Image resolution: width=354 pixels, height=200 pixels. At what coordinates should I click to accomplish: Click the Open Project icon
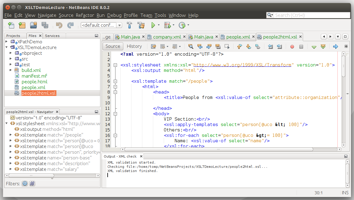pyautogui.click(x=33, y=25)
